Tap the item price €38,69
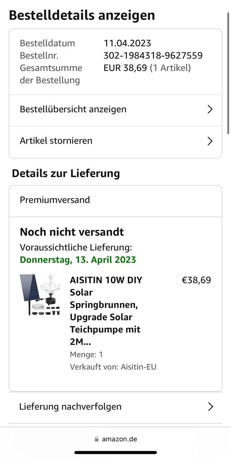Image resolution: width=231 pixels, height=459 pixels. click(x=196, y=280)
